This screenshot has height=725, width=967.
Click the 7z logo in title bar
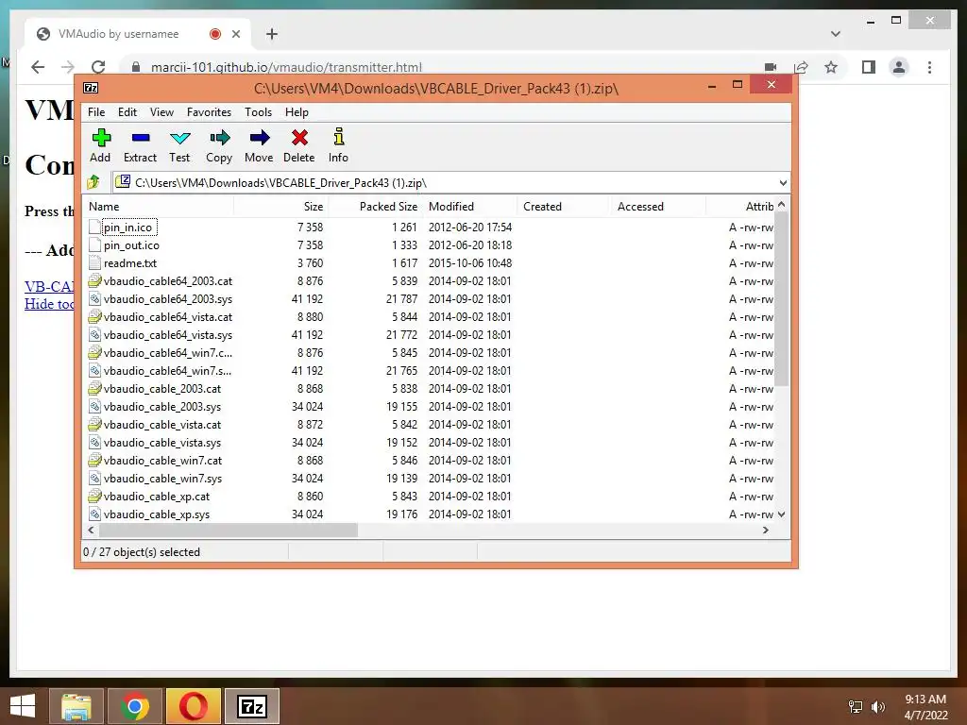click(91, 88)
